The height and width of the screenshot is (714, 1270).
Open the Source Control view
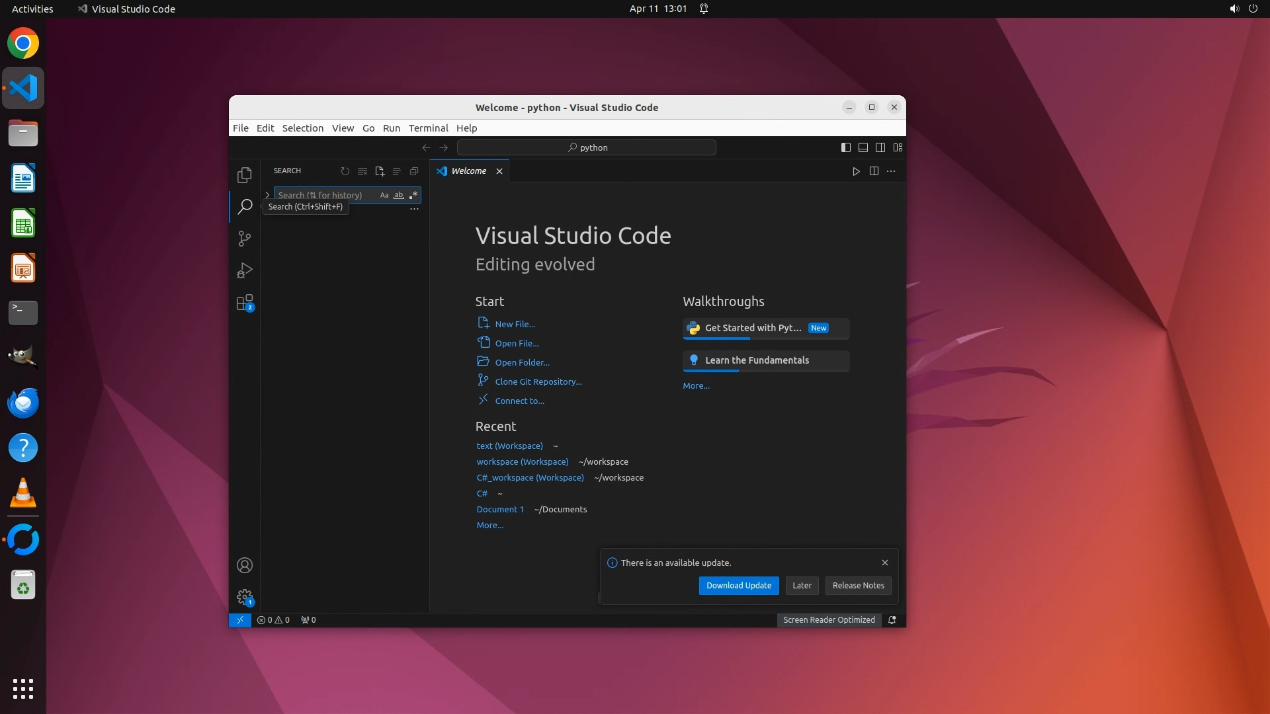(244, 238)
